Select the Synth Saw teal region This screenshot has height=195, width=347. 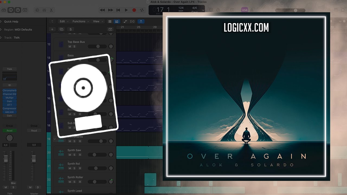click(140, 152)
